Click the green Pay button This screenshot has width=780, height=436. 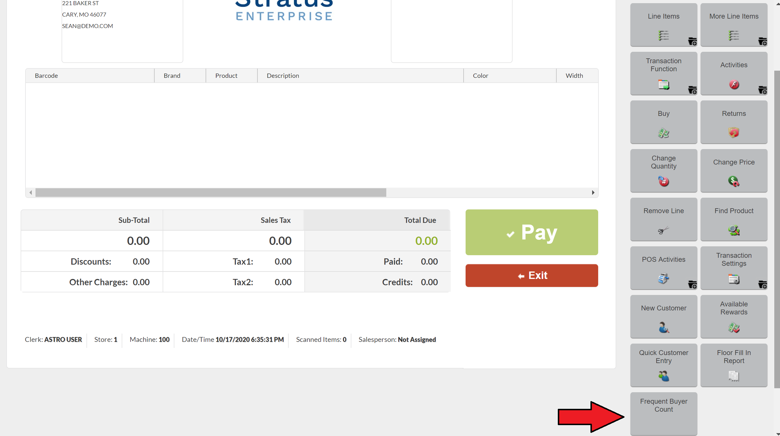pyautogui.click(x=531, y=232)
